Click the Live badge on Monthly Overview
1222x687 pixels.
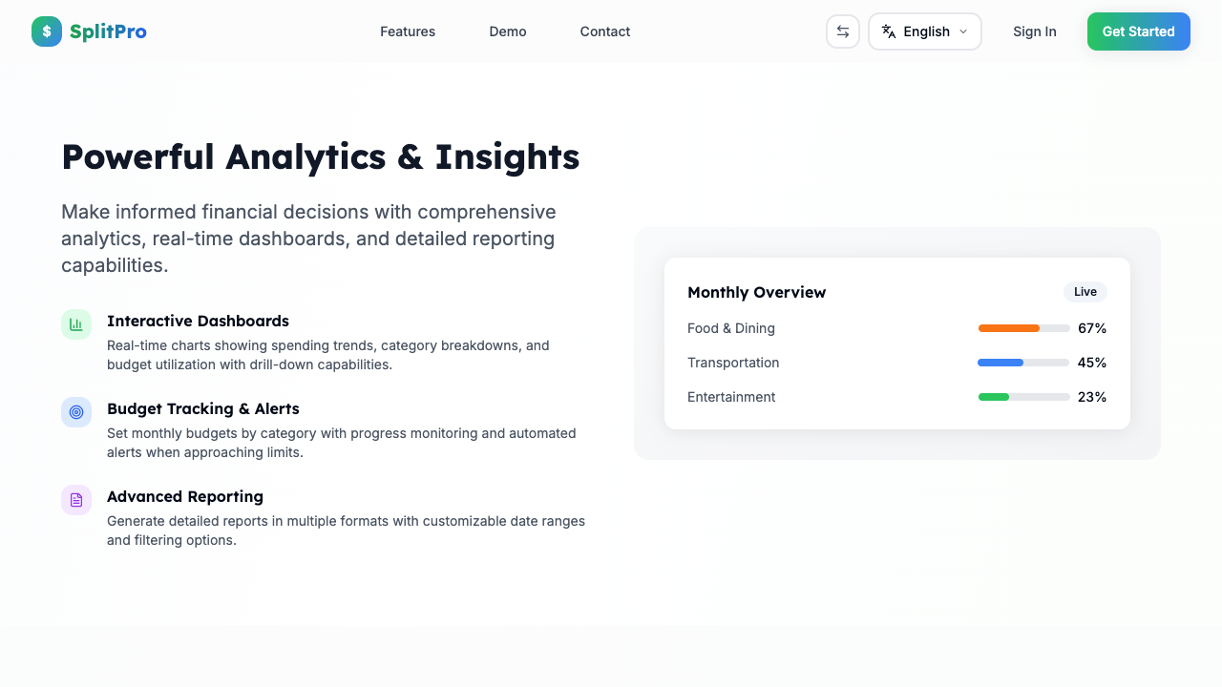click(x=1085, y=292)
